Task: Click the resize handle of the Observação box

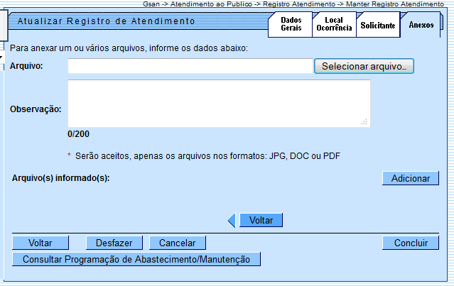Action: click(x=364, y=122)
